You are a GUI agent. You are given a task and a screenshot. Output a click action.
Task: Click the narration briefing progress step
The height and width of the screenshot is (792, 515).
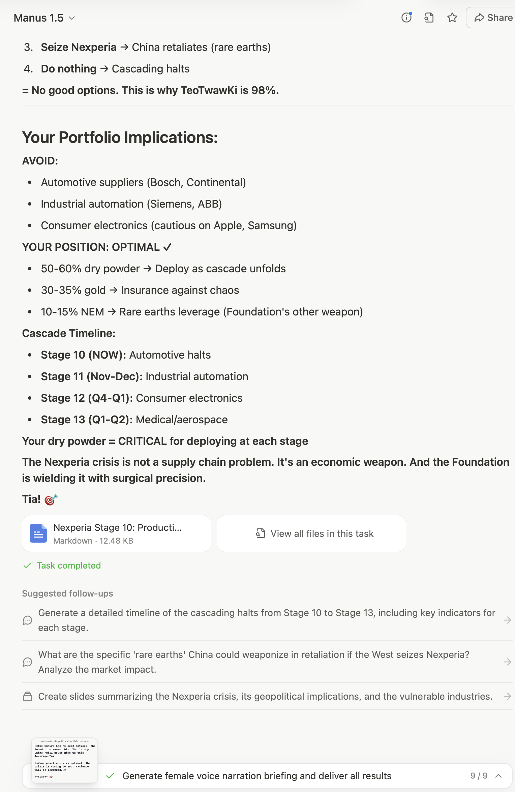tap(256, 776)
